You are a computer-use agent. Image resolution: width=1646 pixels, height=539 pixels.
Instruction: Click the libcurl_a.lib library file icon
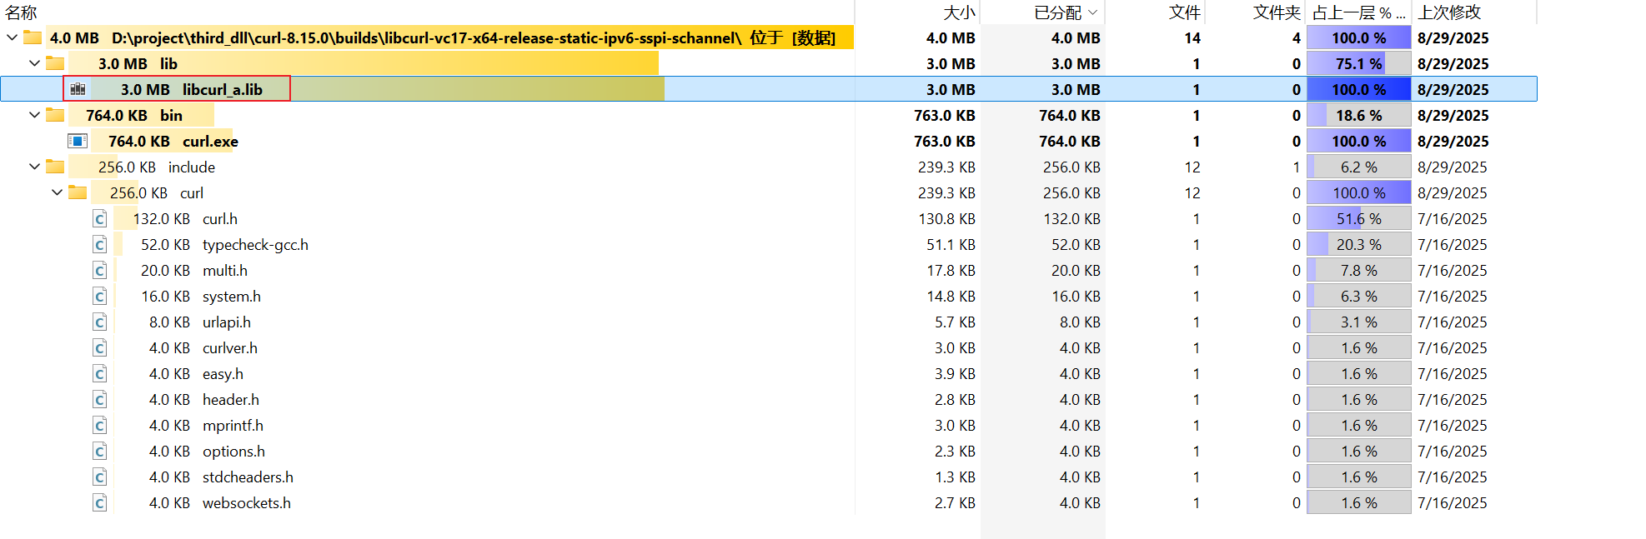pos(78,89)
